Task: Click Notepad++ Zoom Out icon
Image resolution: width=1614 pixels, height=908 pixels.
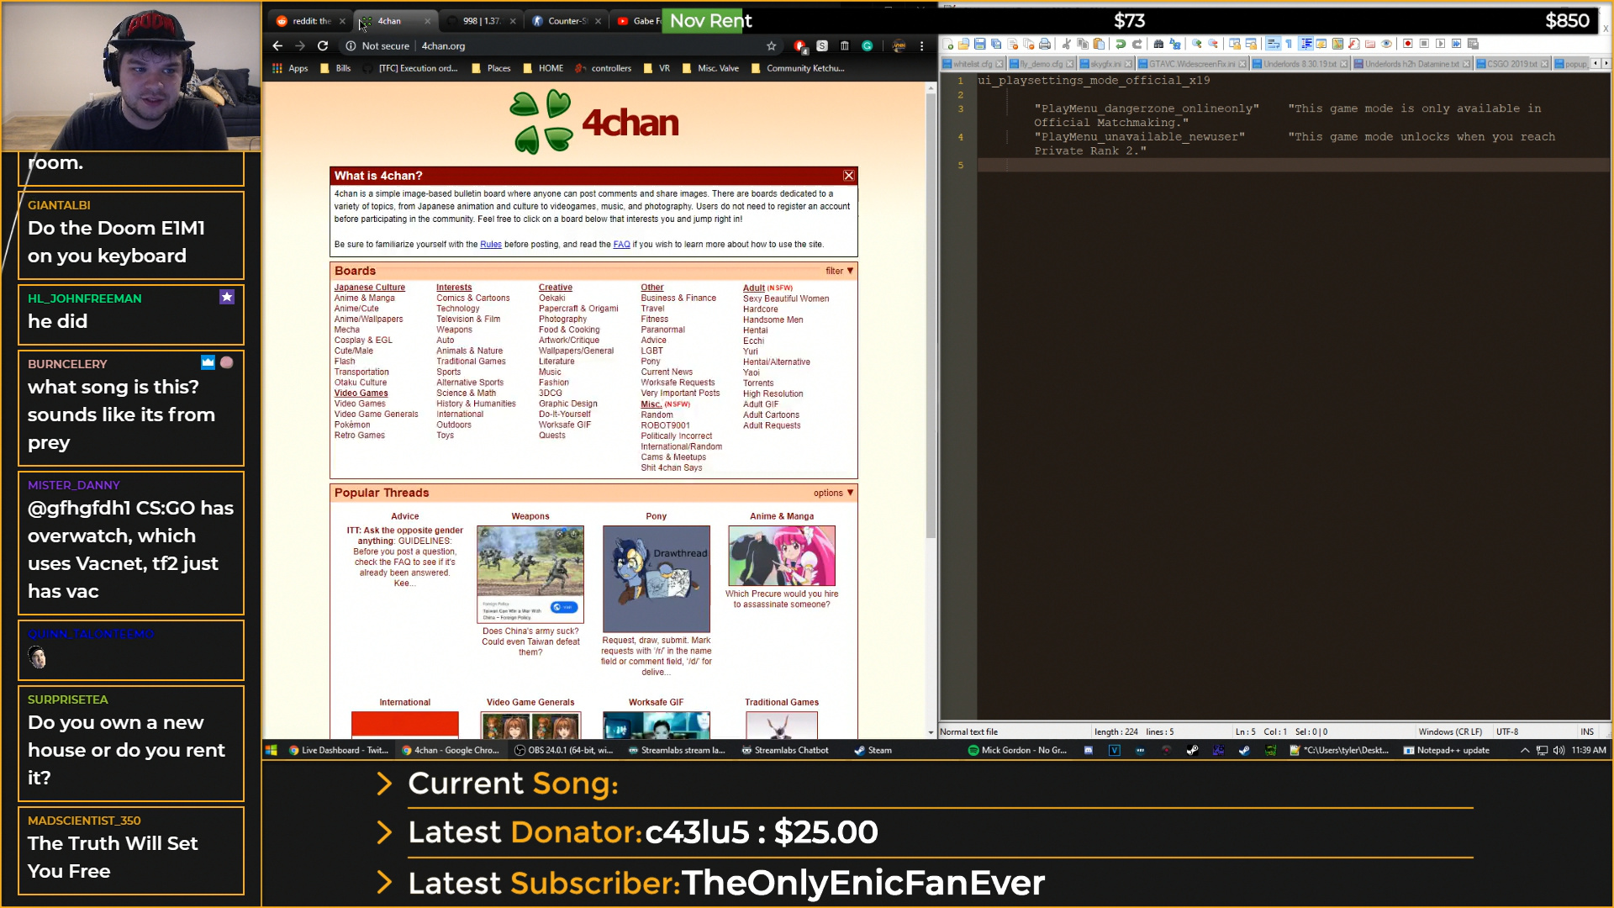Action: click(1213, 45)
